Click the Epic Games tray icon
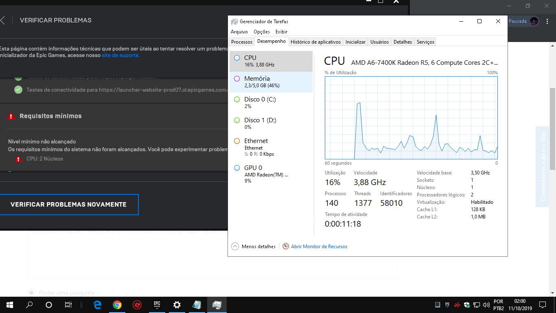Screen dimensions: 556x313 [447, 305]
